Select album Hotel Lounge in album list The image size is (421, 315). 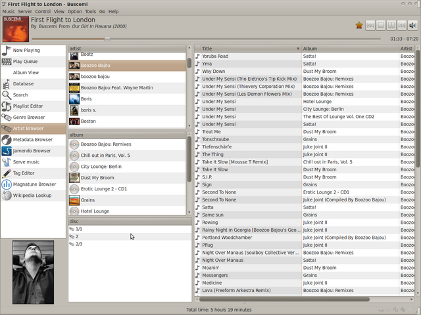pos(127,211)
